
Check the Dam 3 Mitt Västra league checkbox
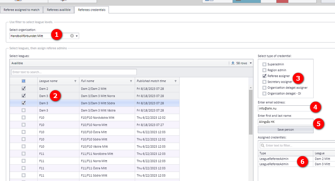tap(23, 110)
